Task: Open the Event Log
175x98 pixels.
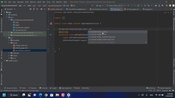Action: [151, 88]
